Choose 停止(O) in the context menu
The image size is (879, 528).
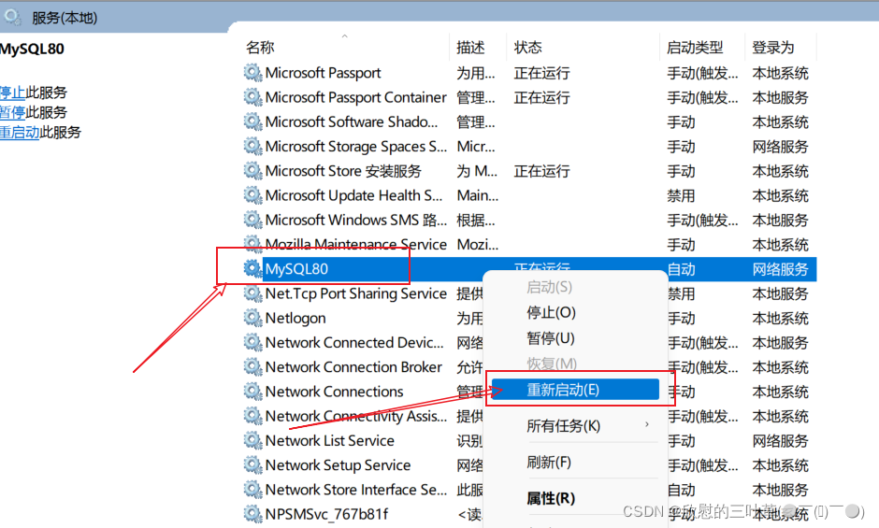click(x=551, y=313)
